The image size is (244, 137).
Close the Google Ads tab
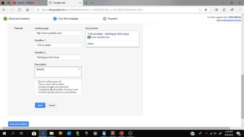click(80, 3)
